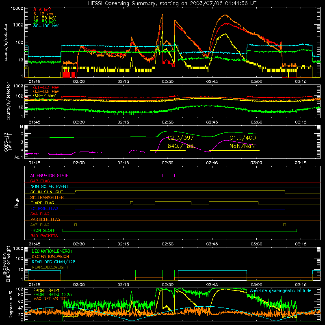Click the REAR_DEC_WEIGHT legend label
This screenshot has height=325, width=325.
pyautogui.click(x=50, y=267)
